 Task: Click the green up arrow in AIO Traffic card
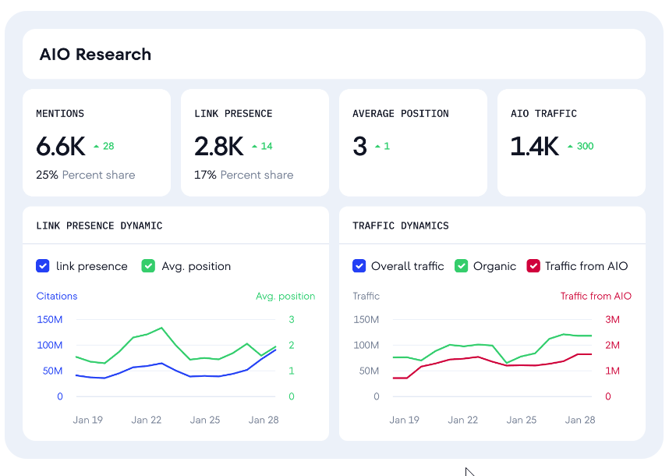pos(570,146)
